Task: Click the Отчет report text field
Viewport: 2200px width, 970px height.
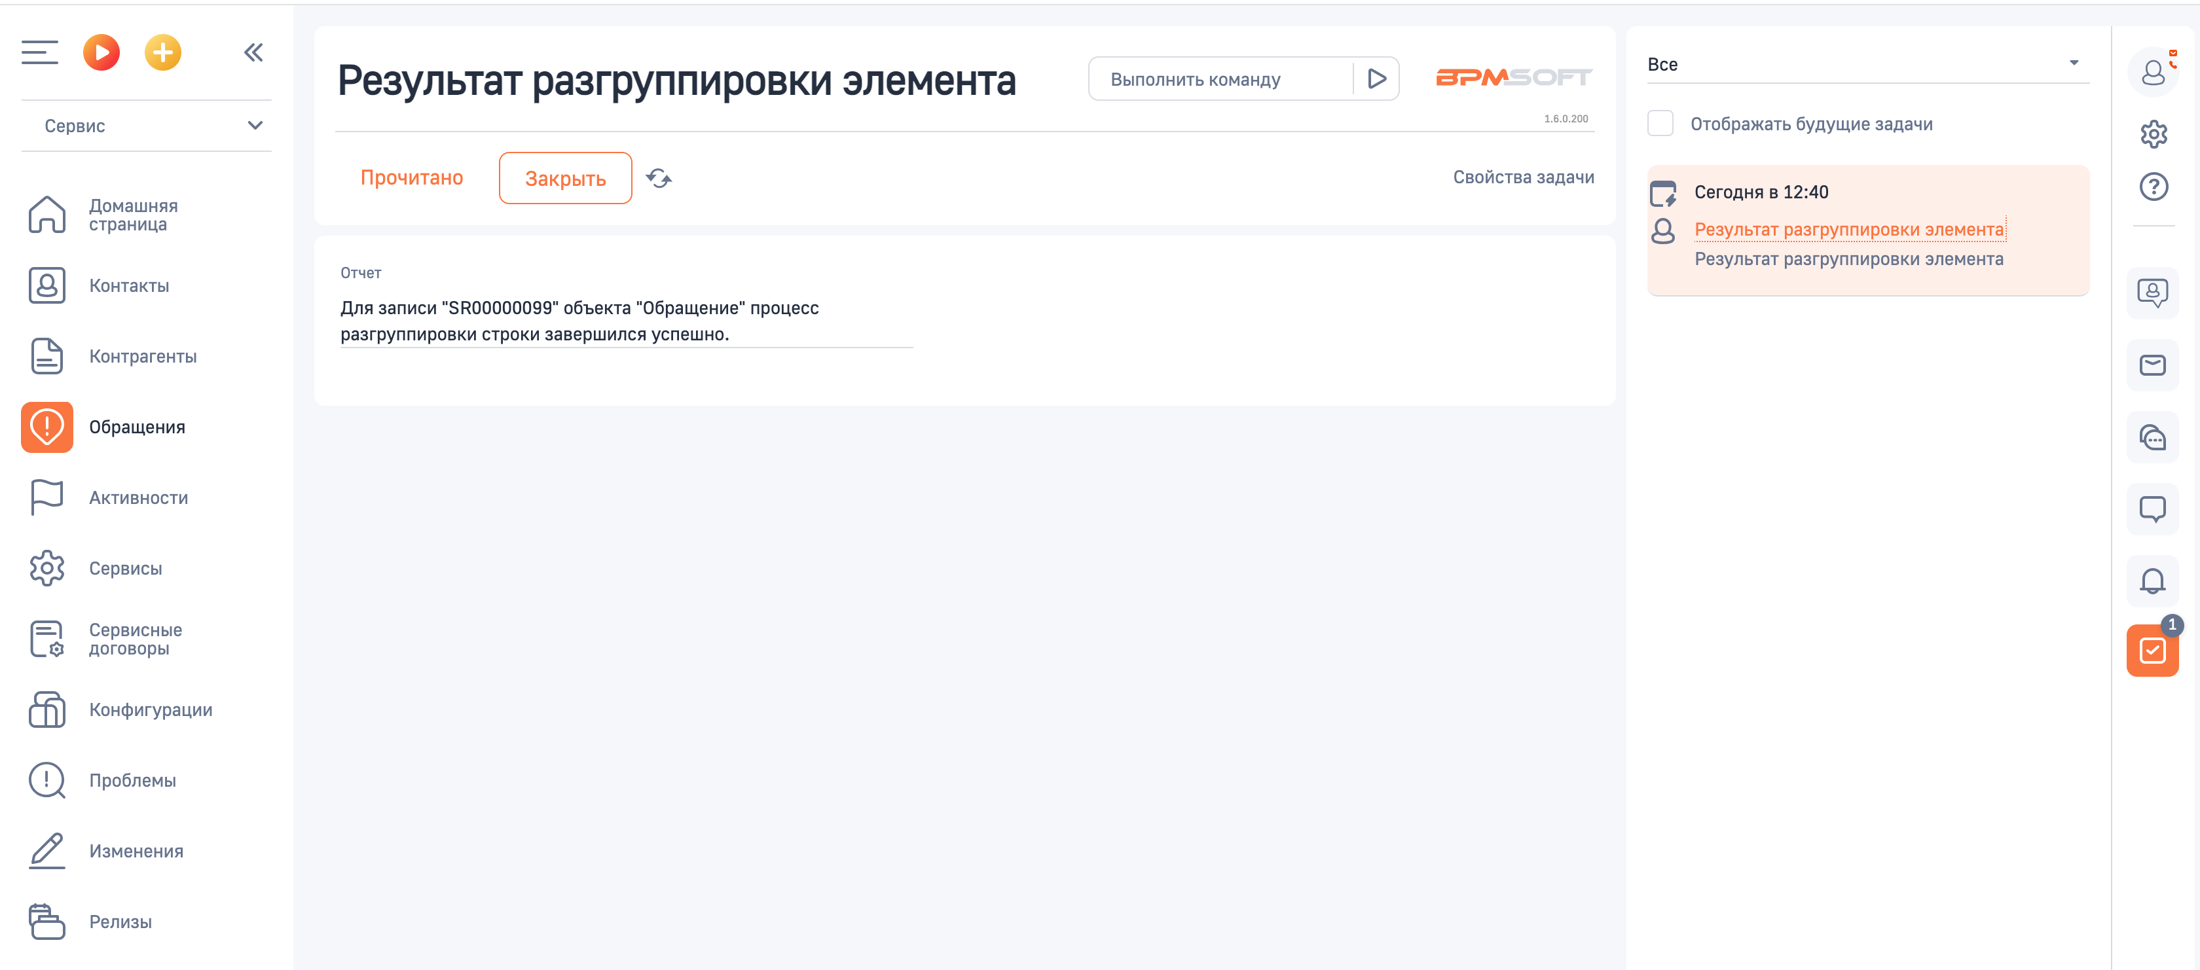Action: coord(627,321)
